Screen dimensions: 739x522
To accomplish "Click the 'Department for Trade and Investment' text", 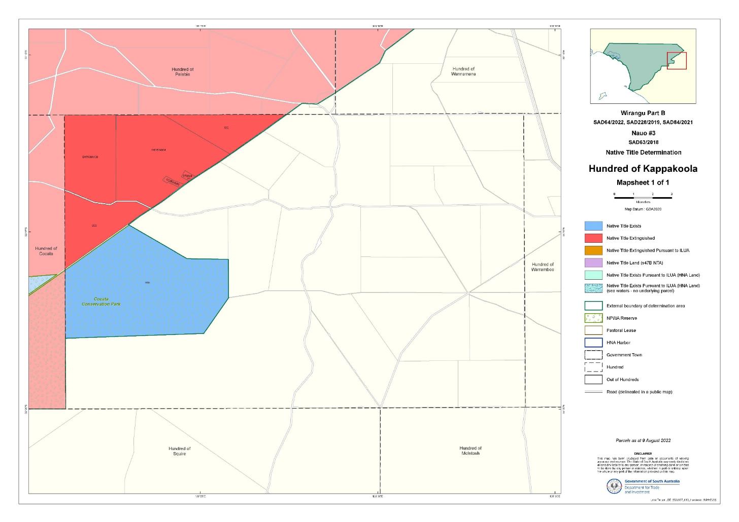I will coord(642,490).
